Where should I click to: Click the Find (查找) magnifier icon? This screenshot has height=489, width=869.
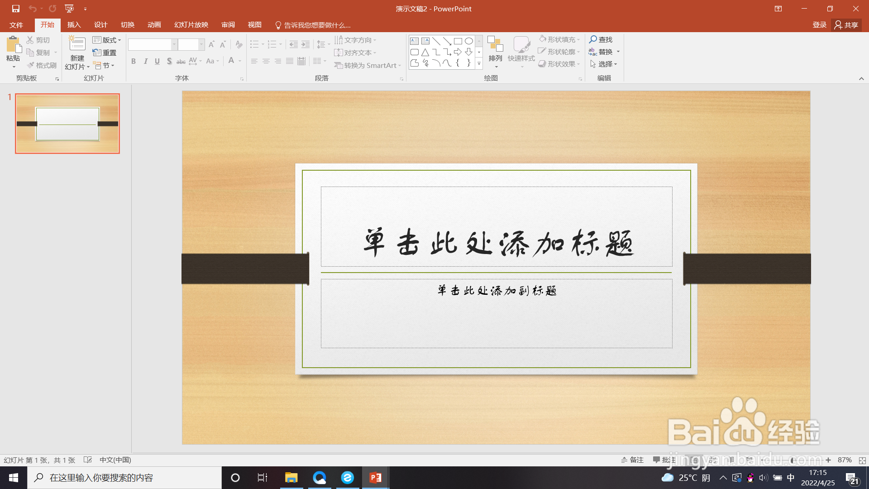(x=593, y=39)
